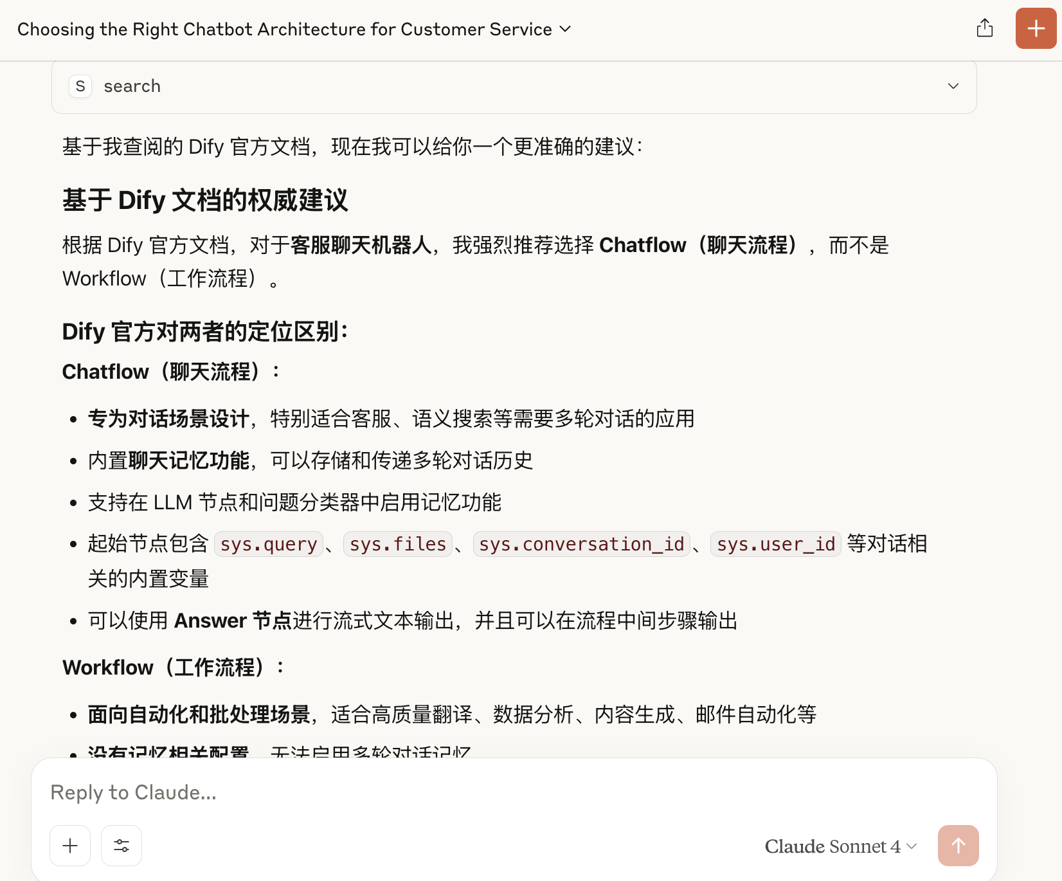Focus the Reply to Claude input field

click(x=450, y=792)
